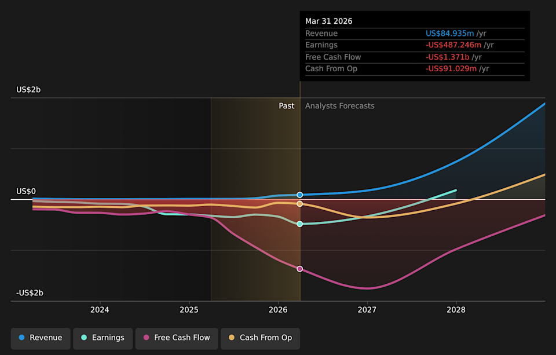Click the Analysts Forecasts label
The height and width of the screenshot is (355, 556).
pos(340,106)
